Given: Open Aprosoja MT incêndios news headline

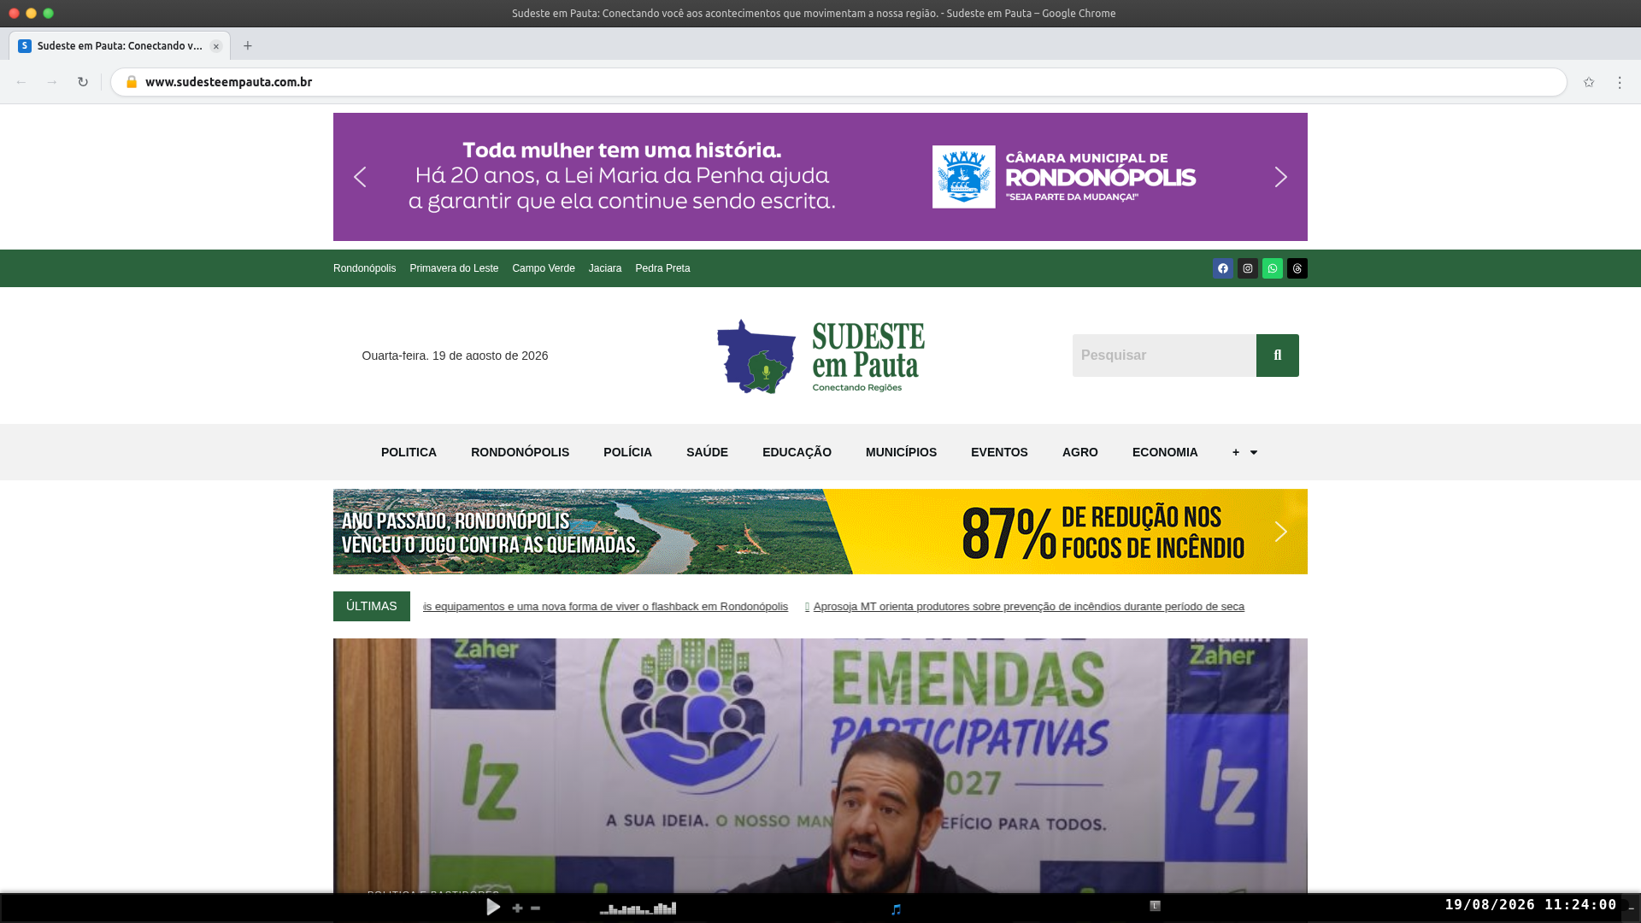Looking at the screenshot, I should pyautogui.click(x=1028, y=607).
